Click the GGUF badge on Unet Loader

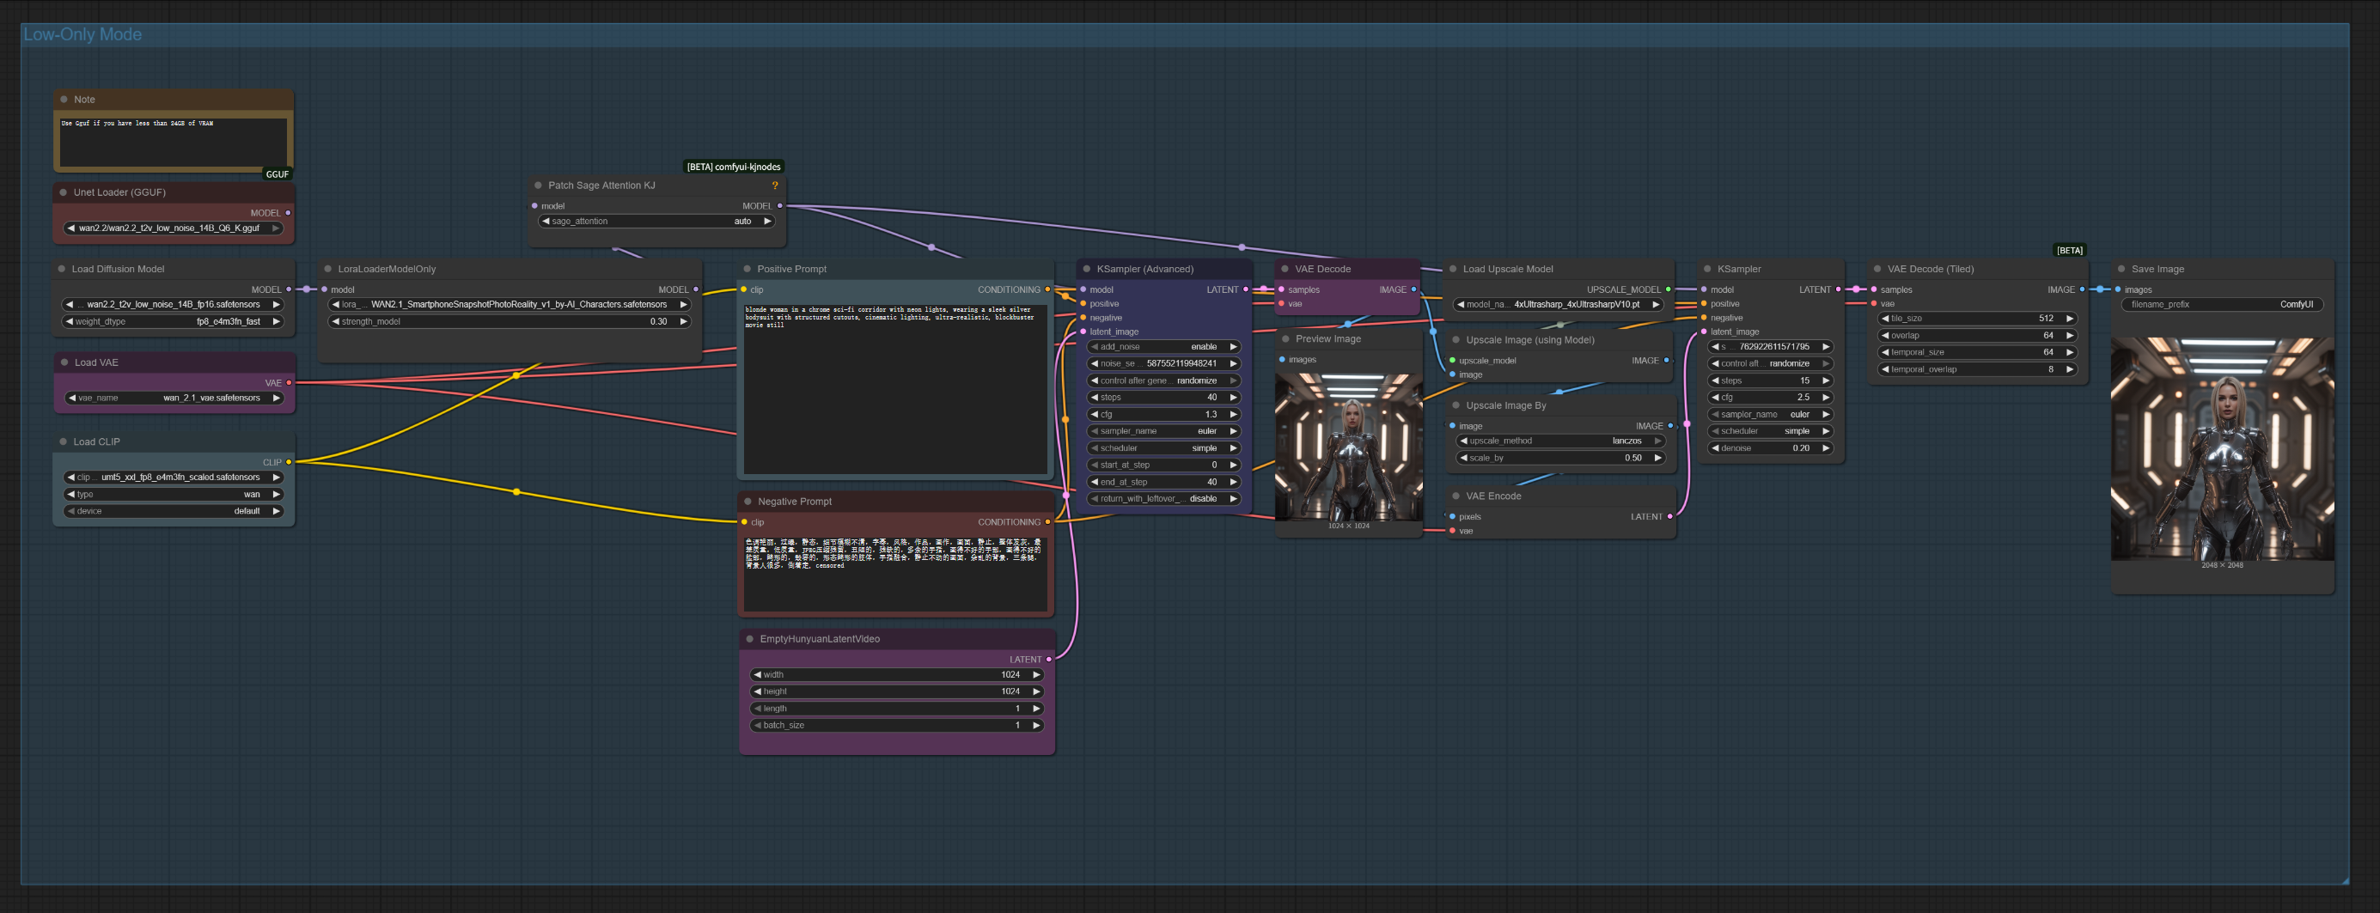[x=278, y=174]
